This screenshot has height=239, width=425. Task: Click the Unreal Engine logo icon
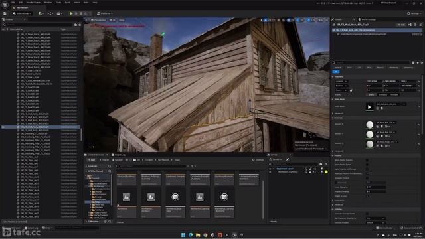click(x=5, y=5)
